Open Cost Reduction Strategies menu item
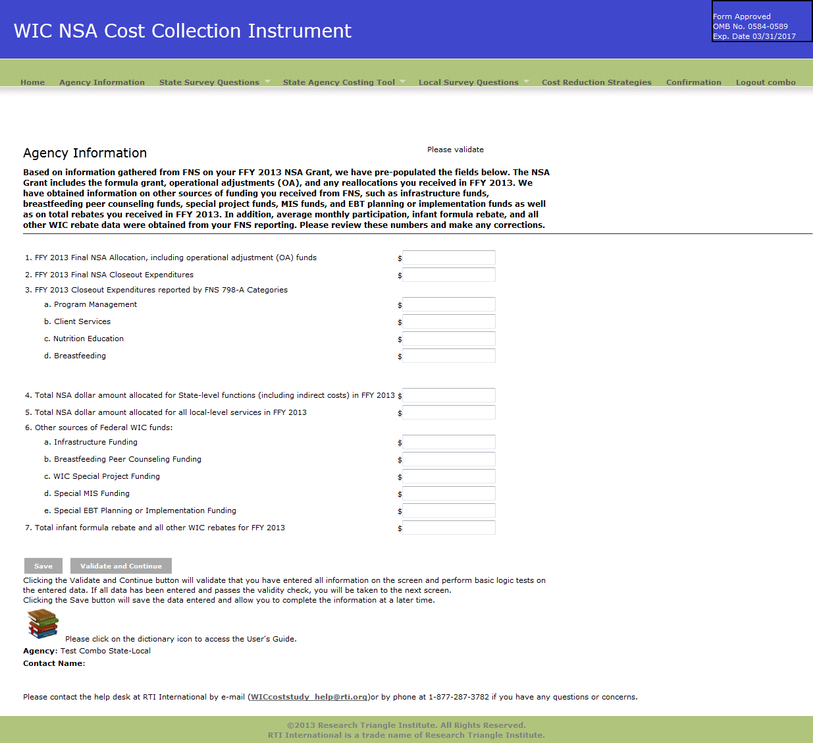 pyautogui.click(x=596, y=82)
